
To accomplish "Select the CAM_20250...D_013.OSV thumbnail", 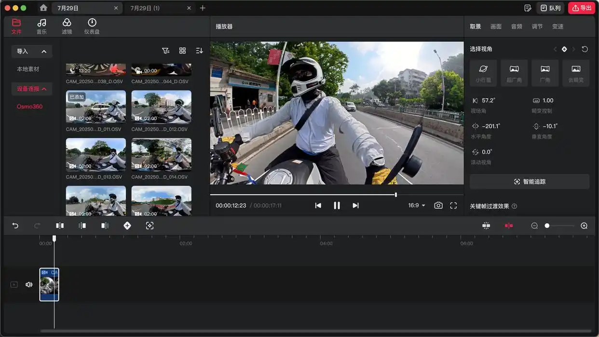I will 95,155.
